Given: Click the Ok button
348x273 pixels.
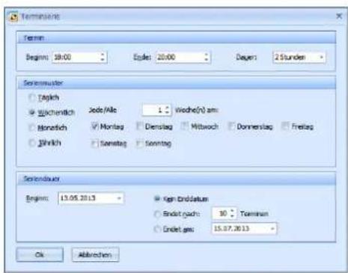Looking at the screenshot, I should coord(40,254).
